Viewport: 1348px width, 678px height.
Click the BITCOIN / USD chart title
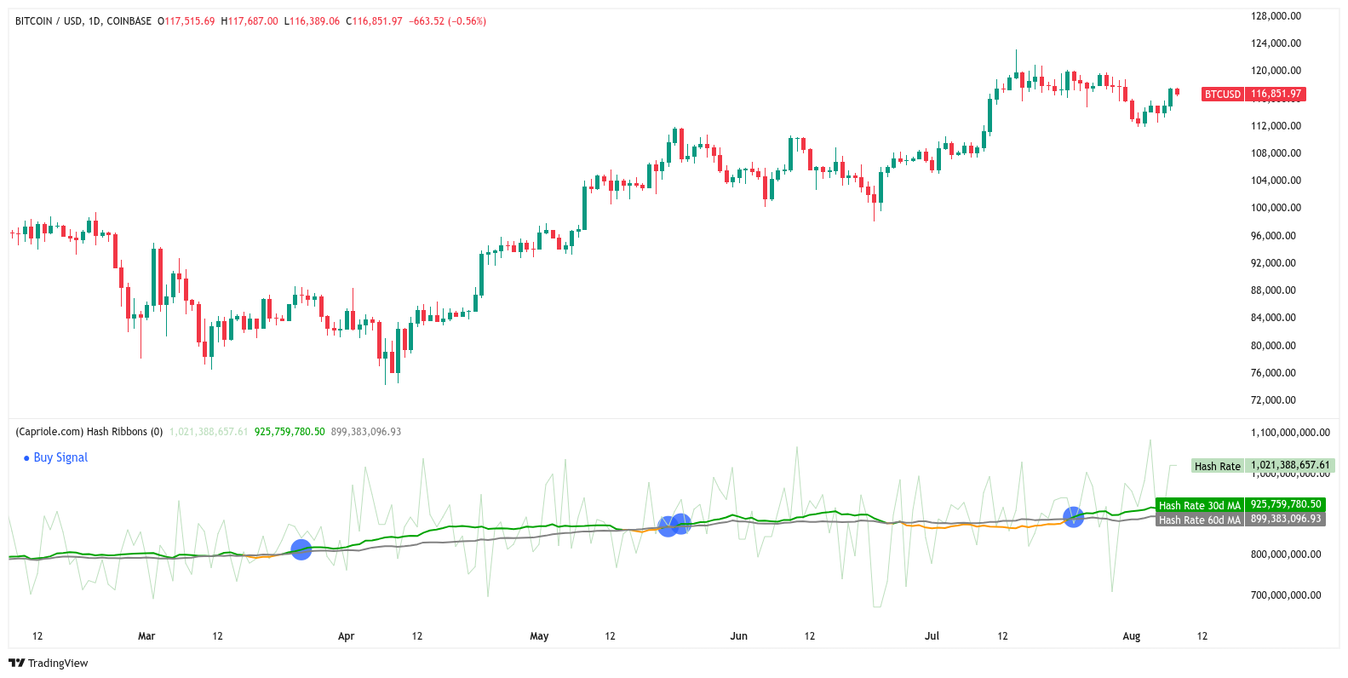tap(83, 21)
